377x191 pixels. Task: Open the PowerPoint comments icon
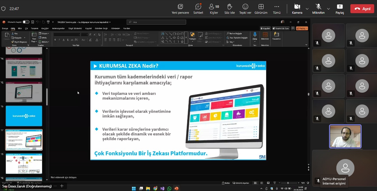(x=293, y=28)
